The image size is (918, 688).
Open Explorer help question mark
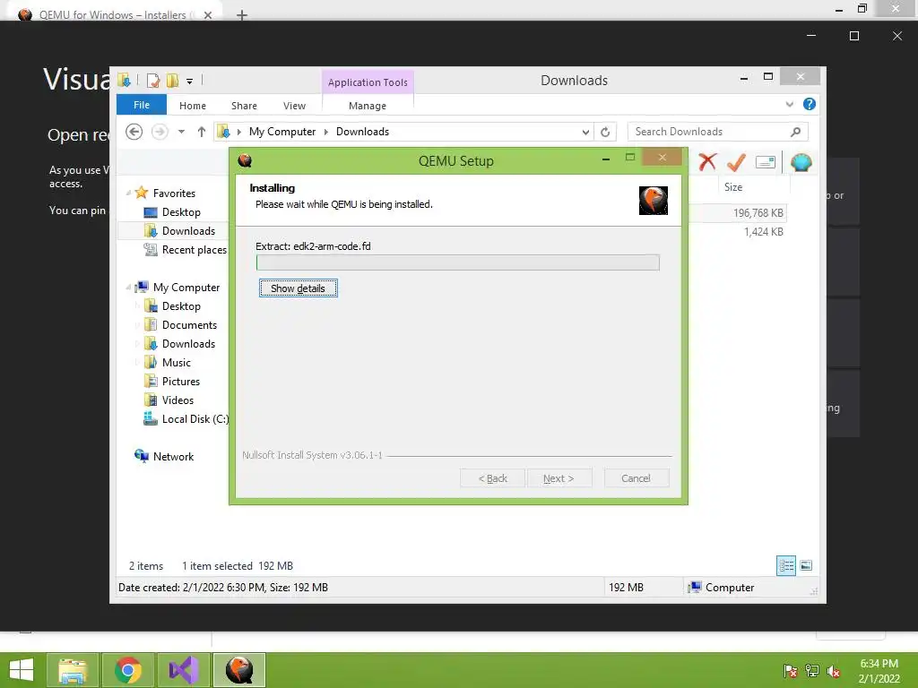(x=810, y=104)
